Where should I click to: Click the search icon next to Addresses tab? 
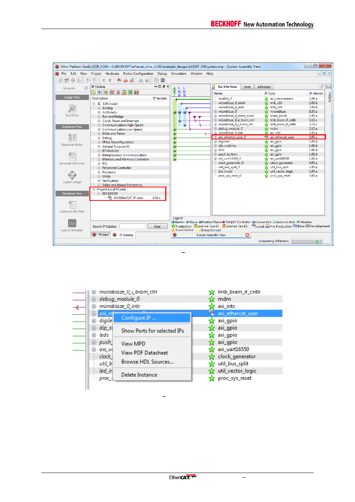point(322,87)
